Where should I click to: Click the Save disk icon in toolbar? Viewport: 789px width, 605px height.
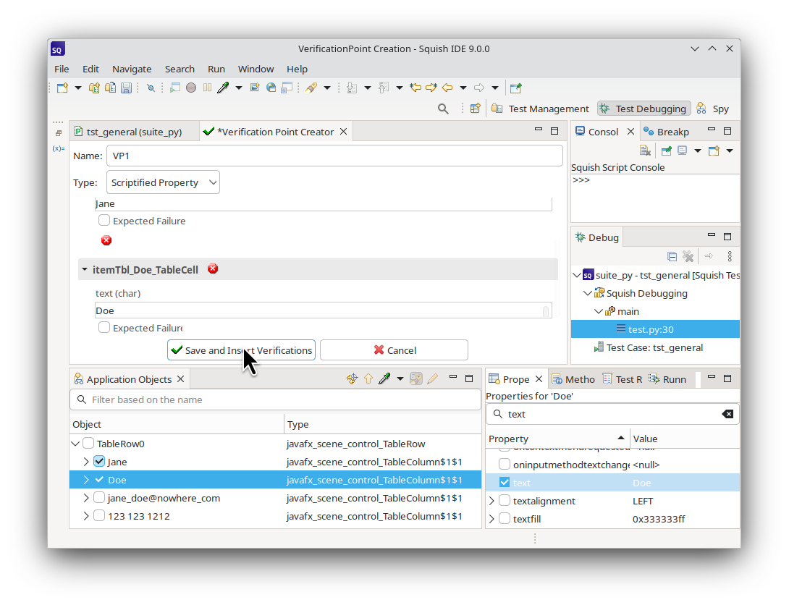(x=126, y=88)
